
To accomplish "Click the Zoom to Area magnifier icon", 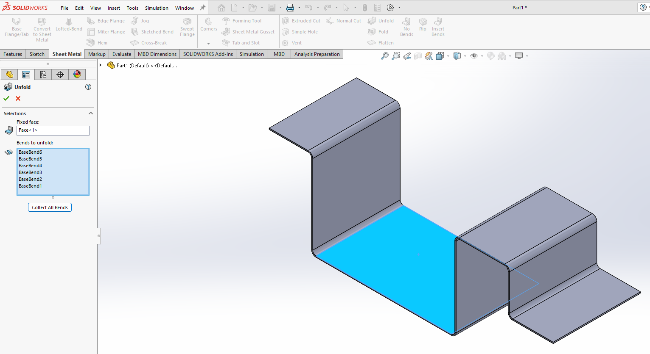I will (396, 56).
